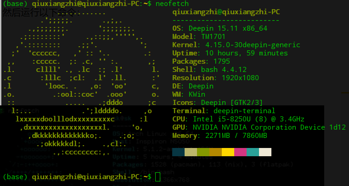Screen dimensions: 349x186
Task: Click the khaki beige color block
Action: point(191,152)
